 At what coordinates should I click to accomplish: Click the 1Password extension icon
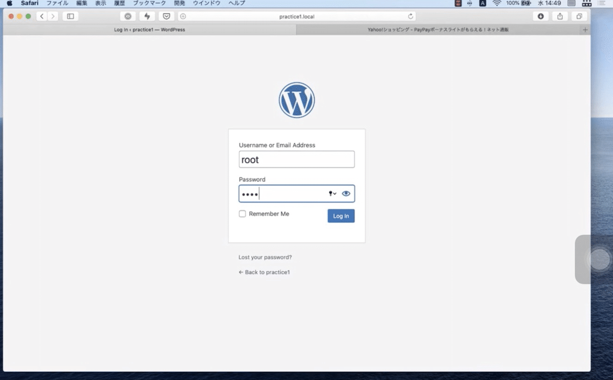click(x=128, y=16)
